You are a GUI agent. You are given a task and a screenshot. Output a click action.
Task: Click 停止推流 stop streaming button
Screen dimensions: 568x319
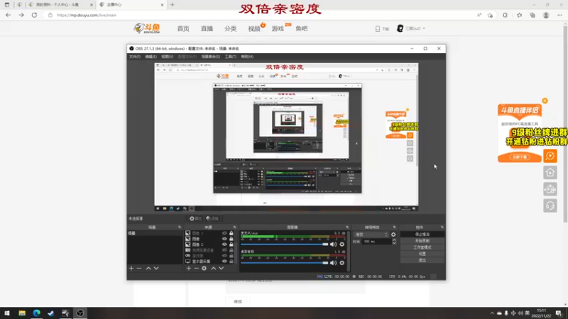pyautogui.click(x=422, y=235)
